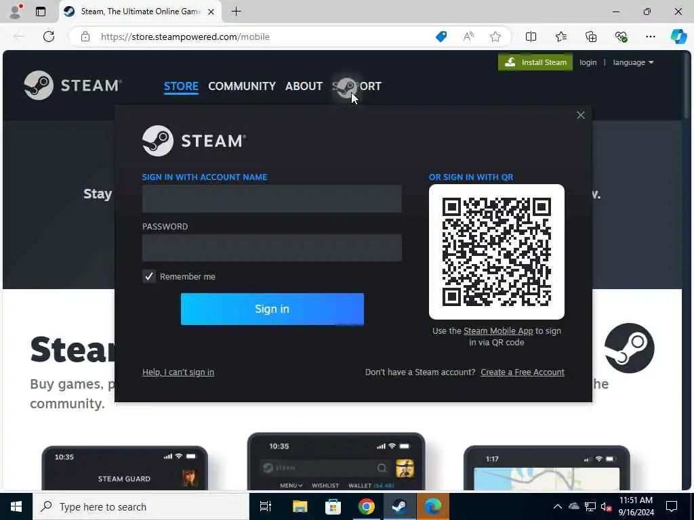The width and height of the screenshot is (694, 520).
Task: Open network status tray icon
Action: tap(590, 506)
